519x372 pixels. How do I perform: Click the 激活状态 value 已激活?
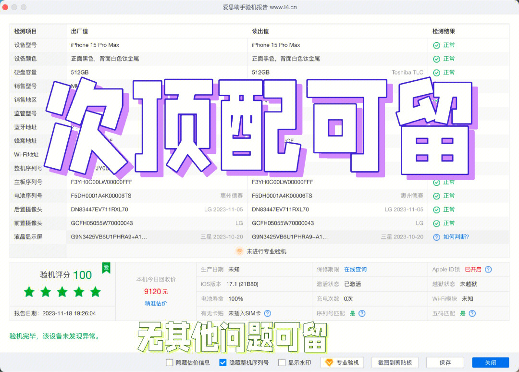point(353,284)
